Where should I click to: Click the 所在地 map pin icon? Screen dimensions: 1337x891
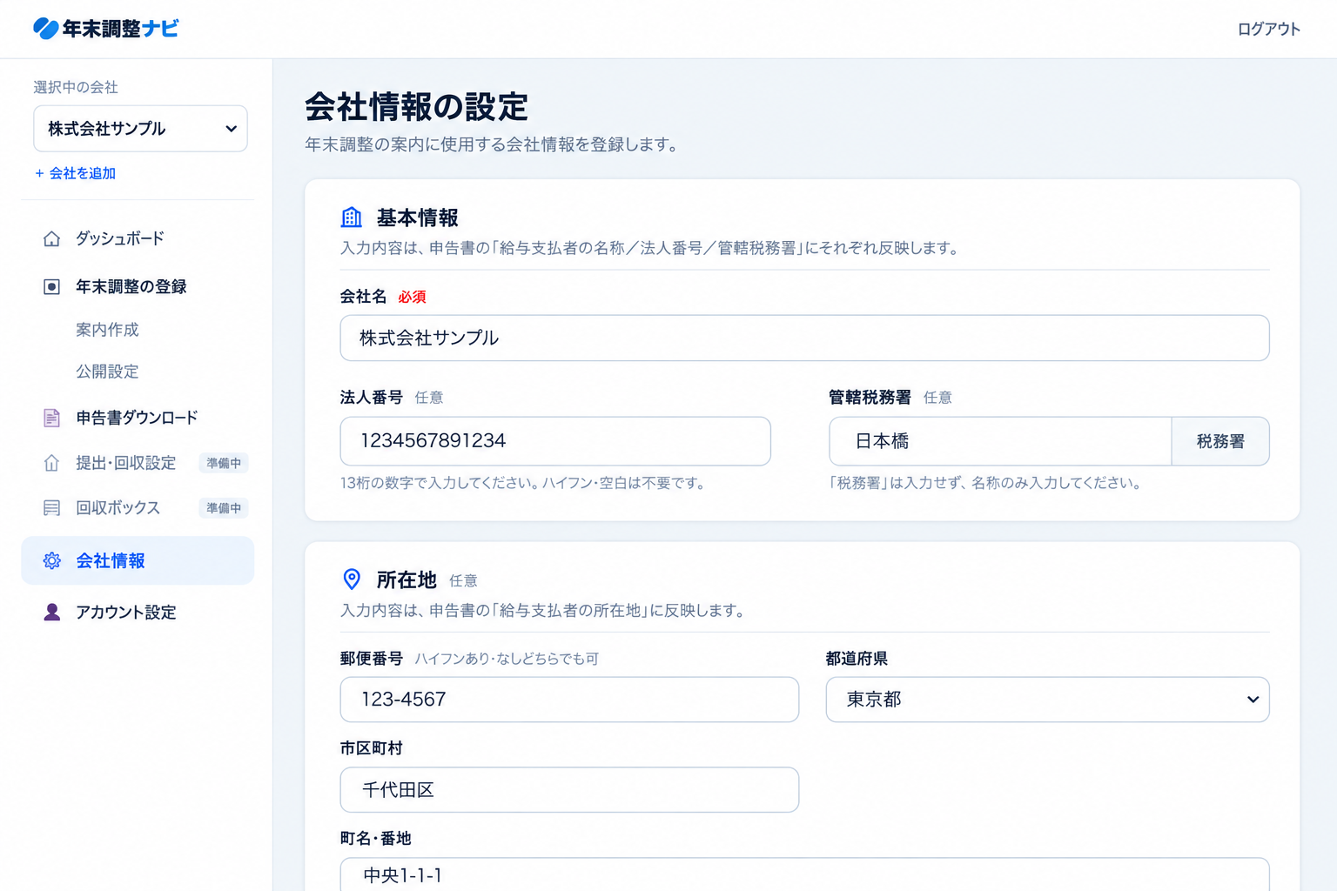[x=352, y=579]
